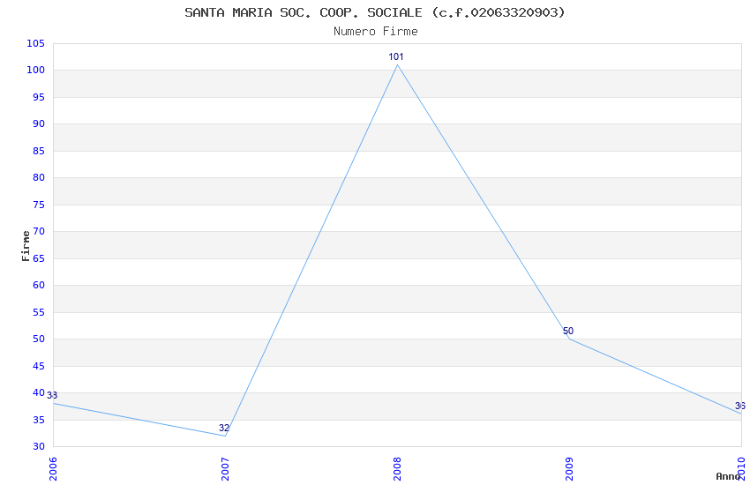Click the y-axis tick value 55

38,312
